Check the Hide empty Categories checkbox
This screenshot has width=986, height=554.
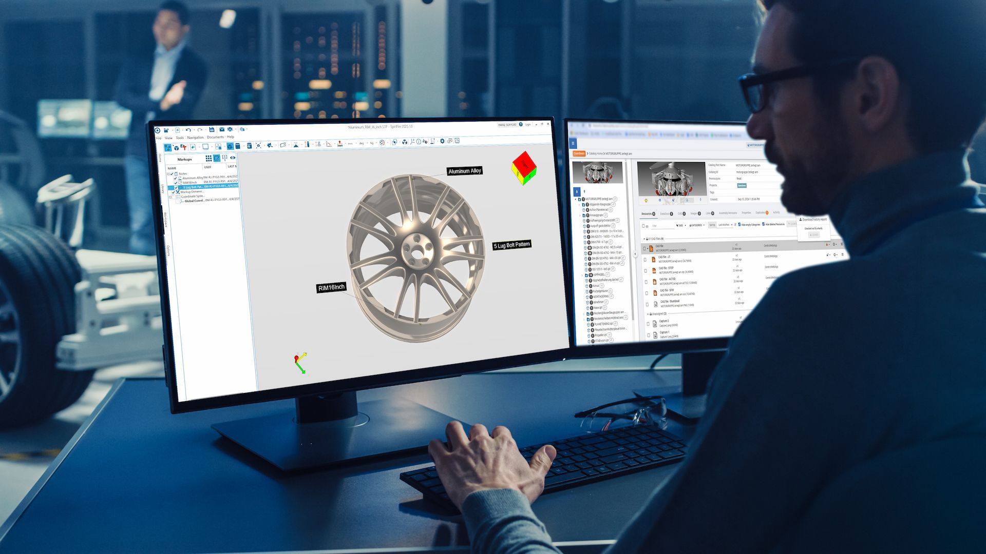point(739,224)
